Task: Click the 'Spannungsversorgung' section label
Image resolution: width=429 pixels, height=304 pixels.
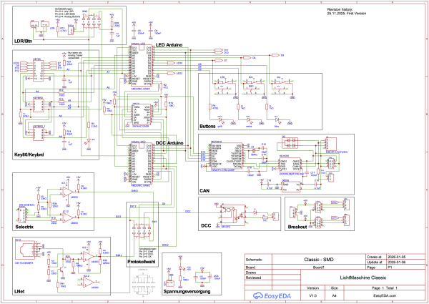Action: [x=189, y=292]
